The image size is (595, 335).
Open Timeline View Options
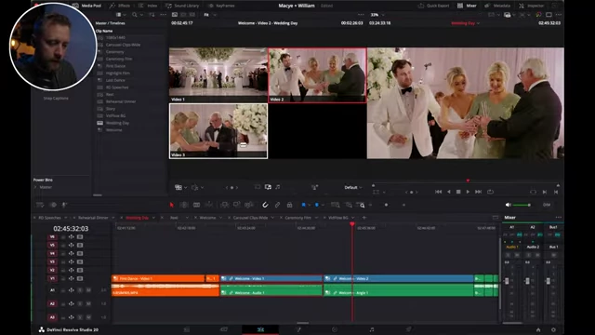pyautogui.click(x=40, y=205)
